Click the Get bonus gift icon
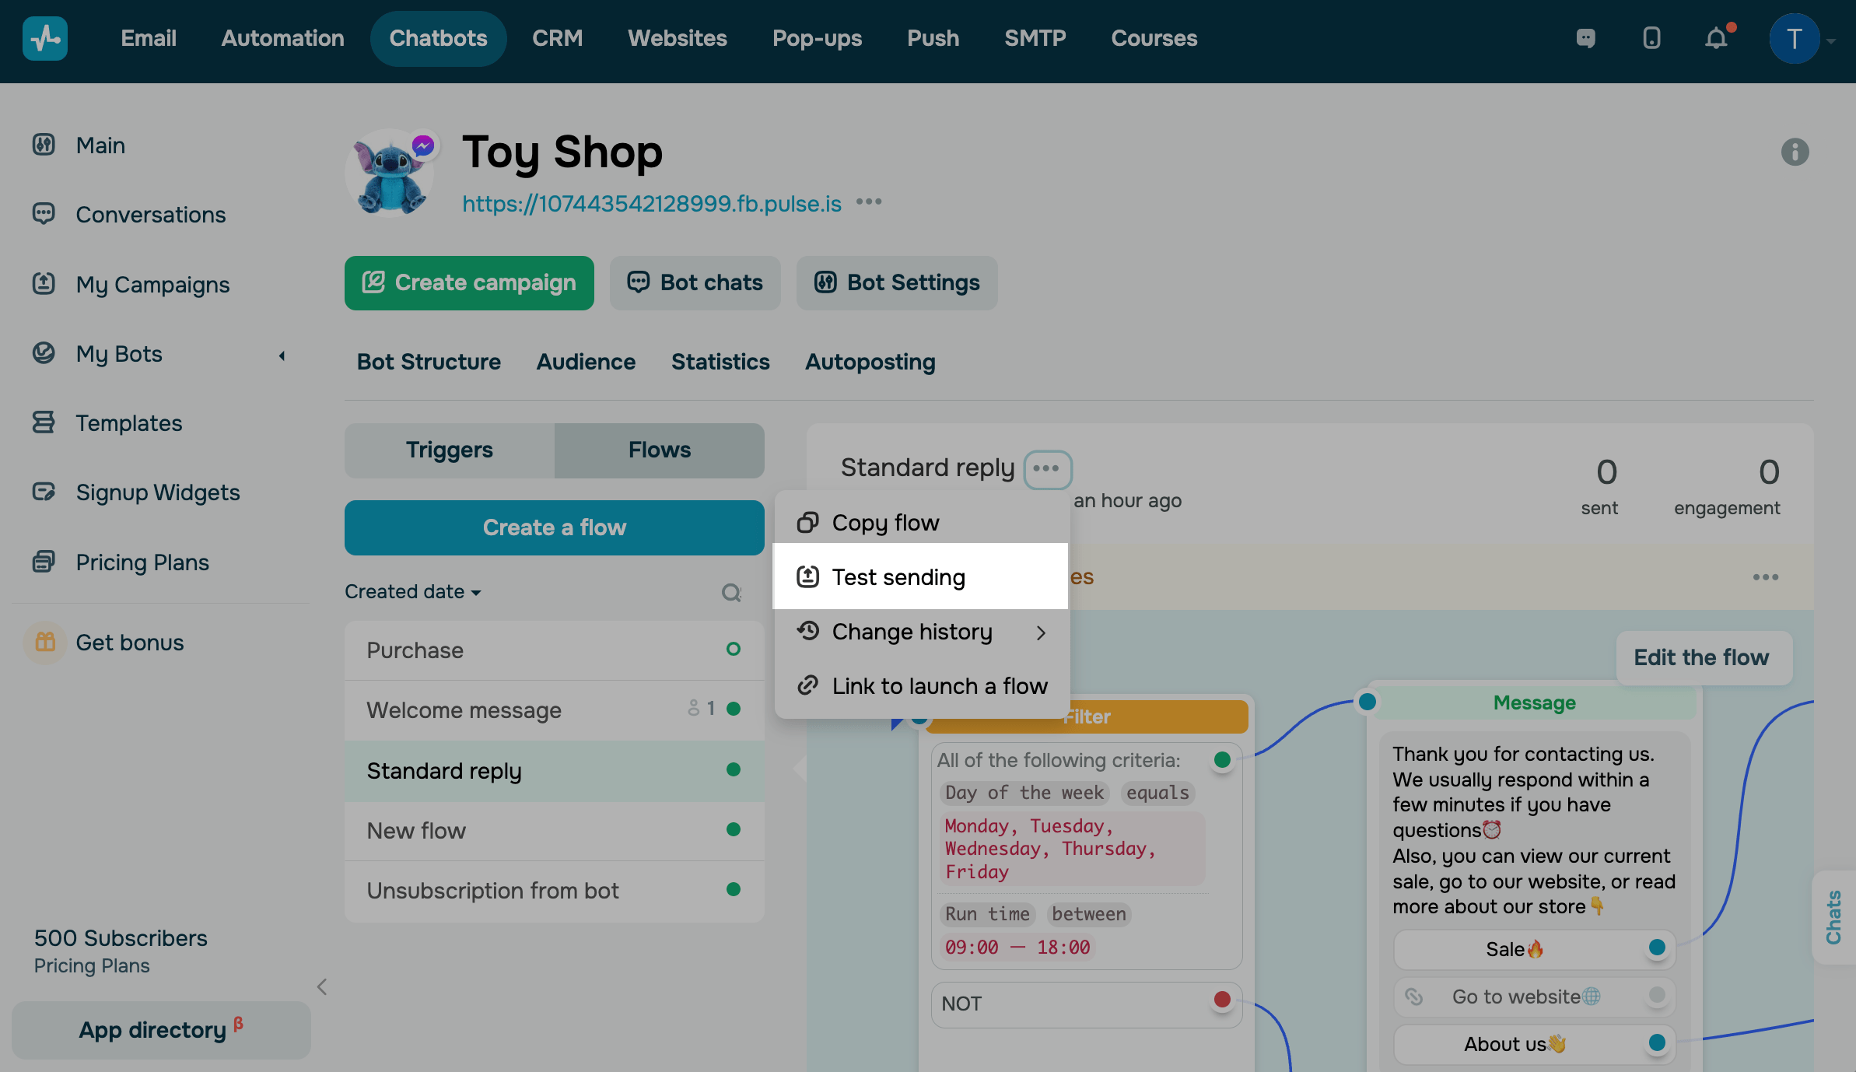 pos(45,643)
